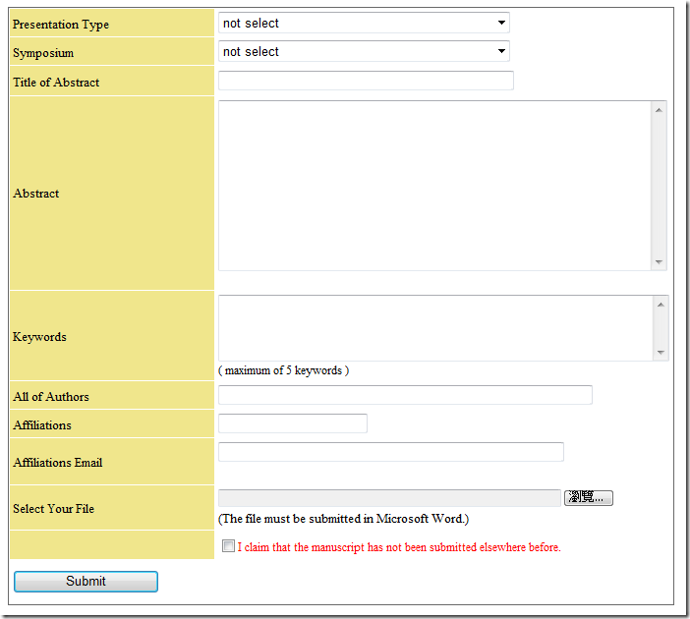Click the Affiliations Email input field
The width and height of the screenshot is (690, 619).
click(390, 452)
